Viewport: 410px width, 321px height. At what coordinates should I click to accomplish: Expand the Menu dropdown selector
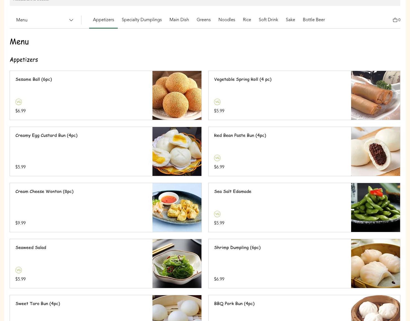[44, 20]
